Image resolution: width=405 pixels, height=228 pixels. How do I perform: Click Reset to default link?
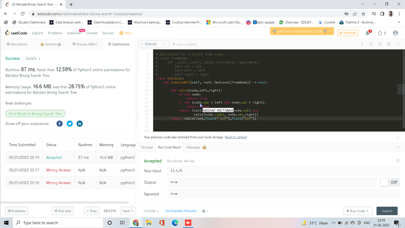tap(236, 137)
